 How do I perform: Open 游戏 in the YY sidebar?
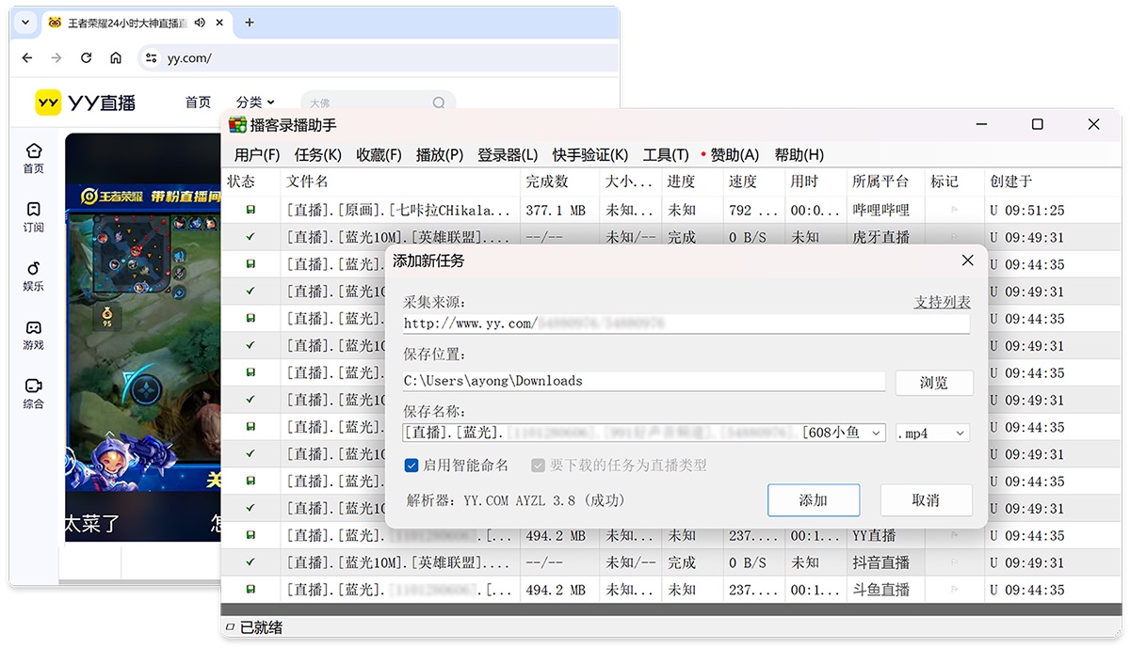point(34,335)
